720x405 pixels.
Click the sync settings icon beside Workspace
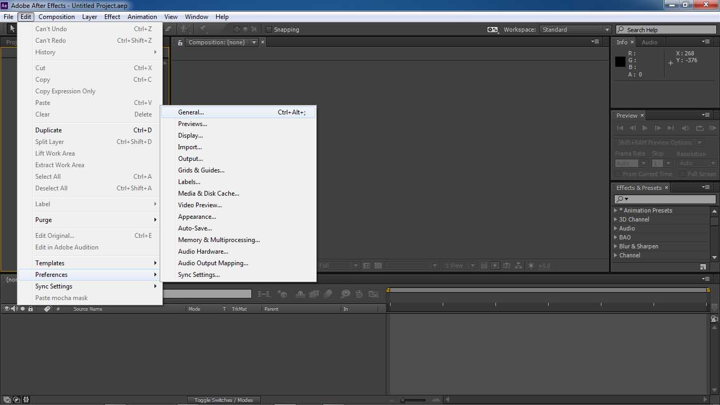(492, 30)
